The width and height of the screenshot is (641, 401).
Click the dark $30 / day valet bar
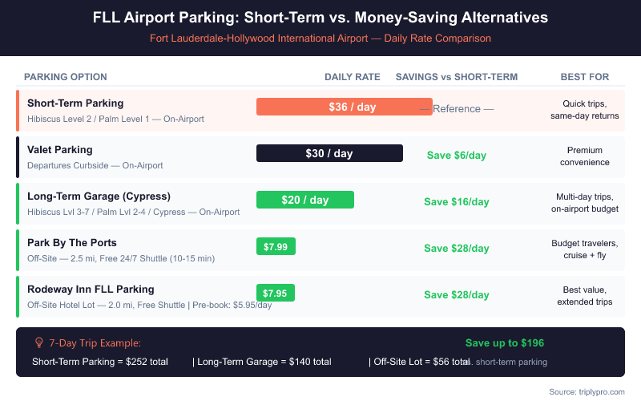click(x=329, y=153)
